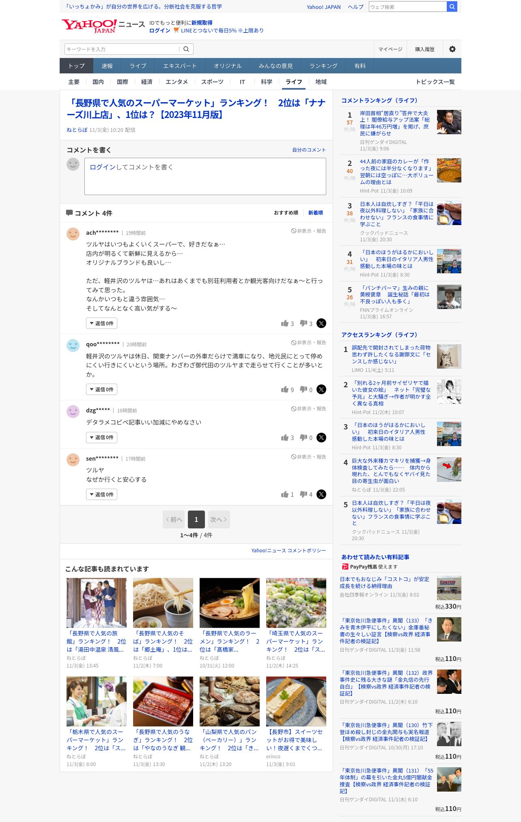Click ach******** orange avatar icon

pos(73,234)
